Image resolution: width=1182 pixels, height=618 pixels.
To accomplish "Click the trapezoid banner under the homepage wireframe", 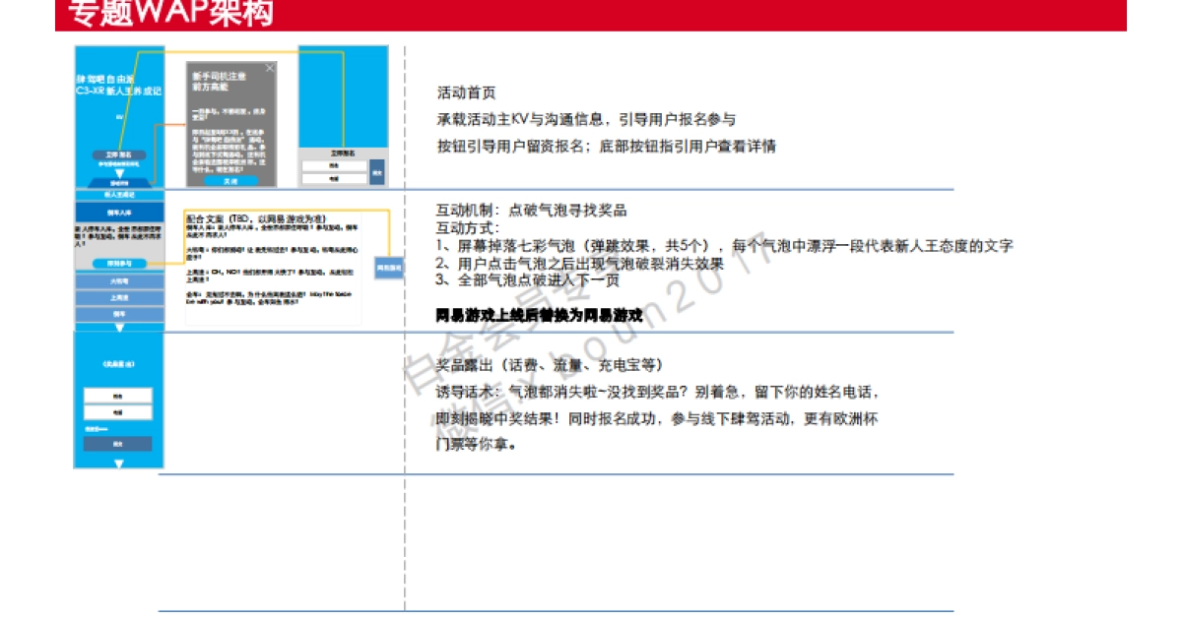I will coord(117,181).
